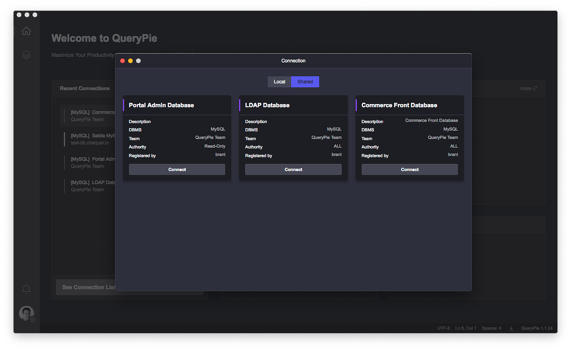Connect to LDAP Database
This screenshot has width=571, height=350.
(x=293, y=170)
